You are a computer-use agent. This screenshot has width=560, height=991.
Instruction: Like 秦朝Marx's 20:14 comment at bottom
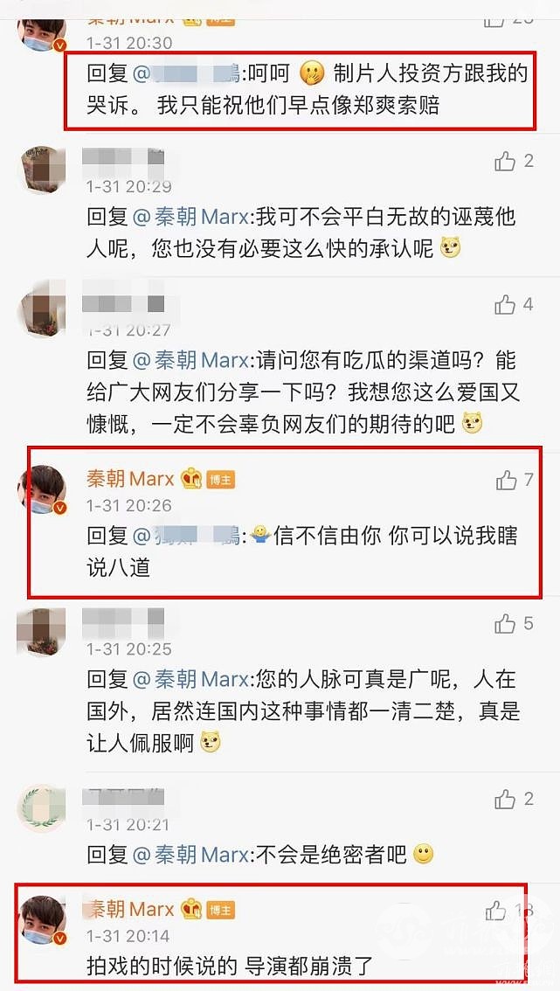pyautogui.click(x=497, y=910)
